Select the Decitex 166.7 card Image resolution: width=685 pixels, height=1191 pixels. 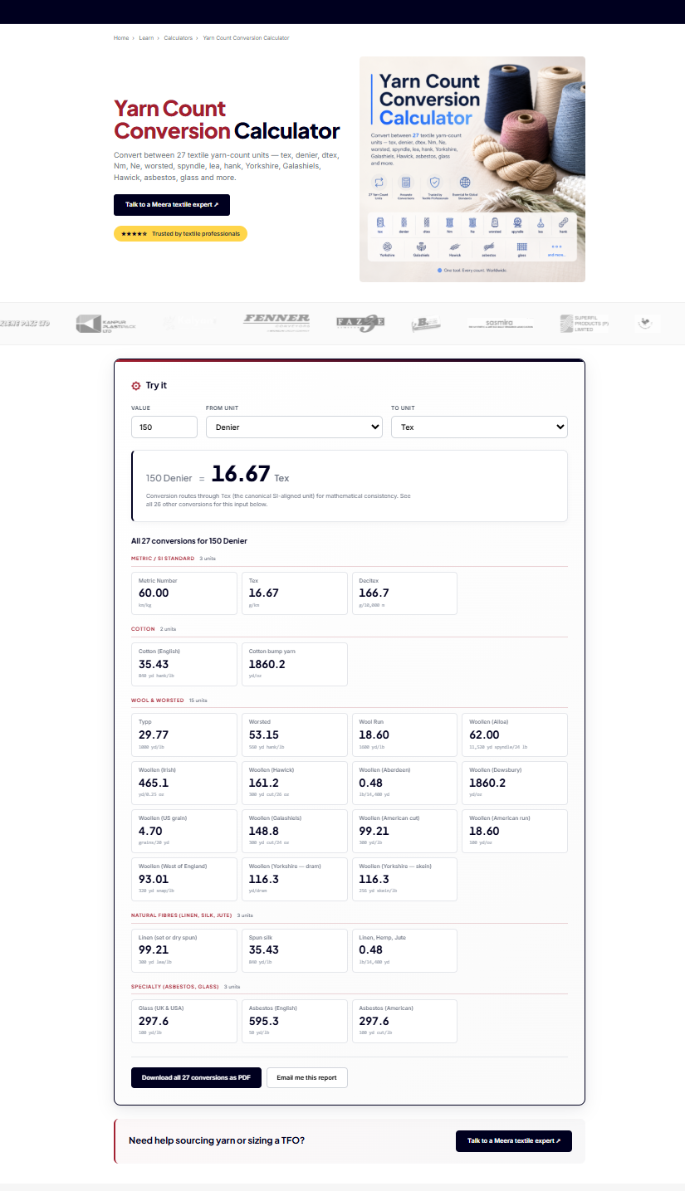coord(404,593)
